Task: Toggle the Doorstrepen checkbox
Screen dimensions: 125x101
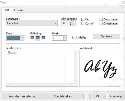Action: [x=101, y=19]
